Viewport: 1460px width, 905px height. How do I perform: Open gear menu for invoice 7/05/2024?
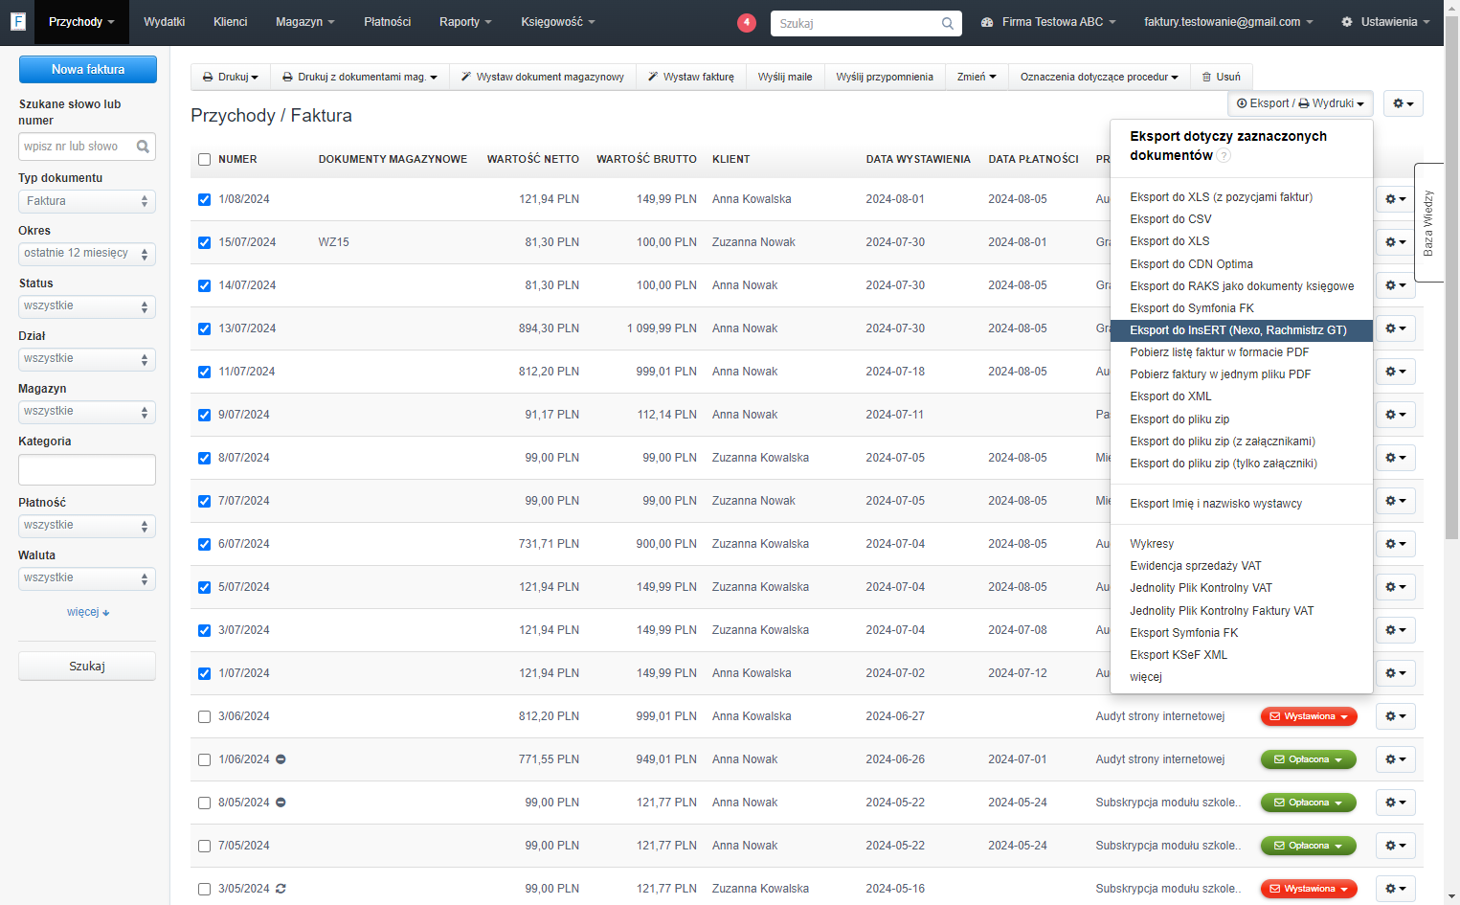1395,846
